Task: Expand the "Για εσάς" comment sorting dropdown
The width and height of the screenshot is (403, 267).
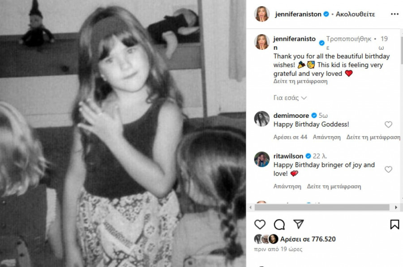Action: [290, 98]
